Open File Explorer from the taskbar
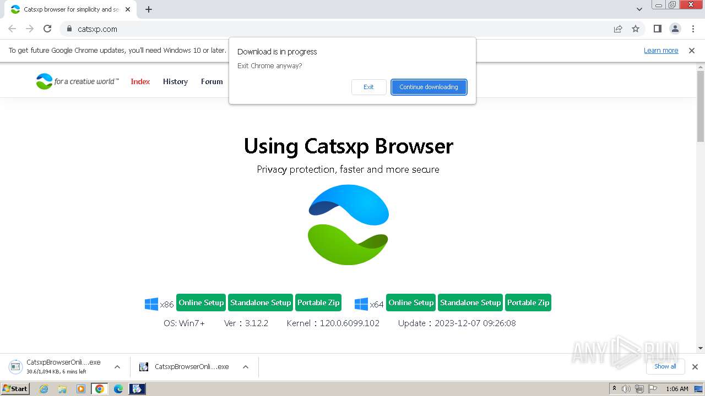Viewport: 705px width, 396px height. pos(62,389)
